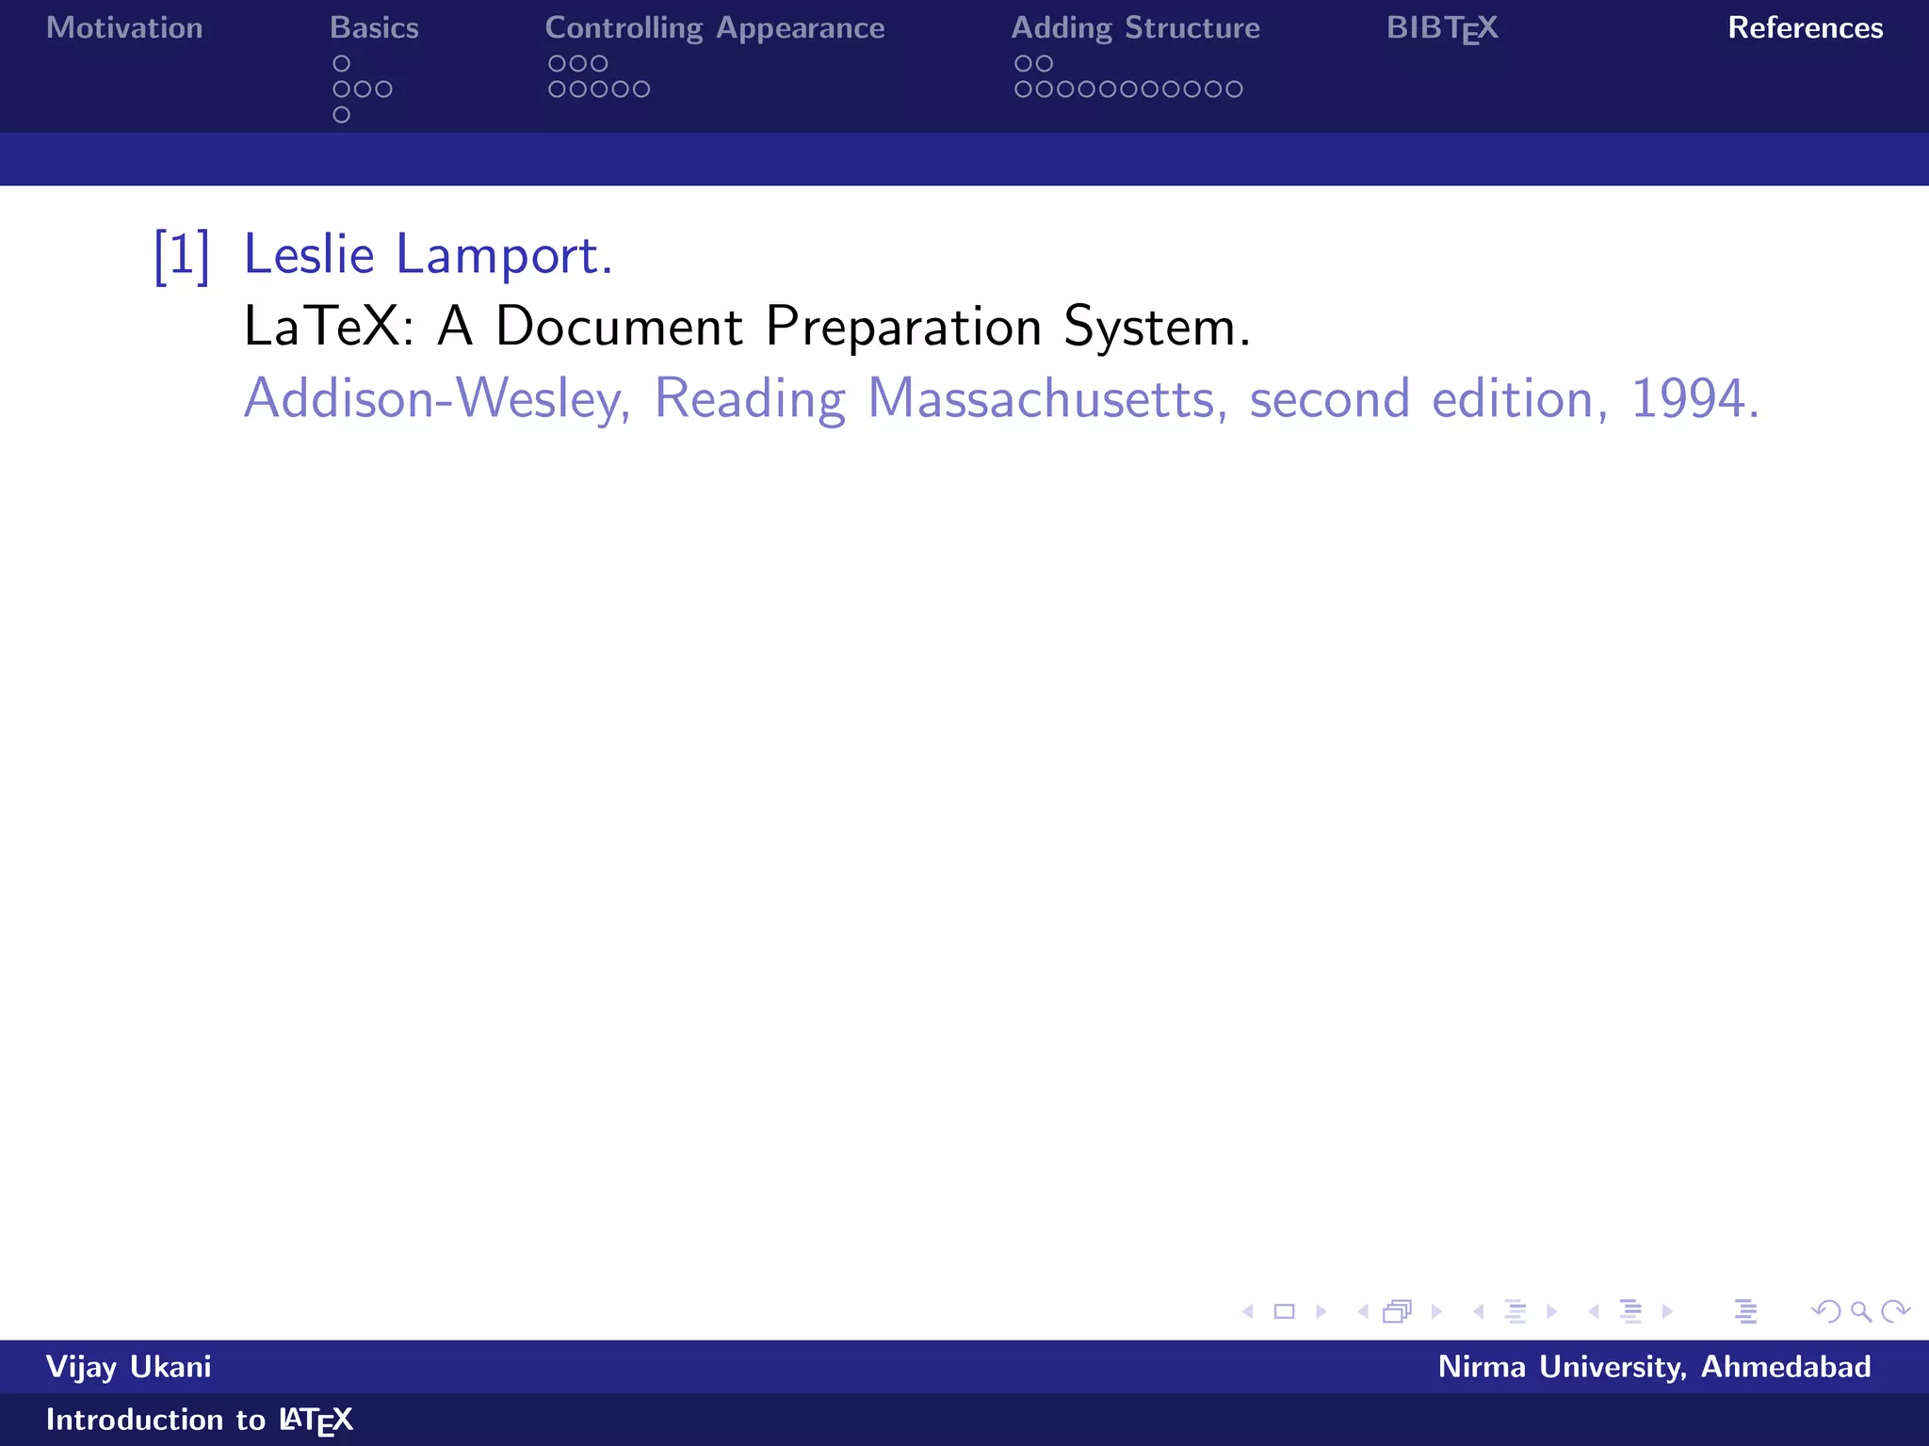This screenshot has width=1929, height=1446.
Task: Click the magnifier search icon
Action: 1860,1311
